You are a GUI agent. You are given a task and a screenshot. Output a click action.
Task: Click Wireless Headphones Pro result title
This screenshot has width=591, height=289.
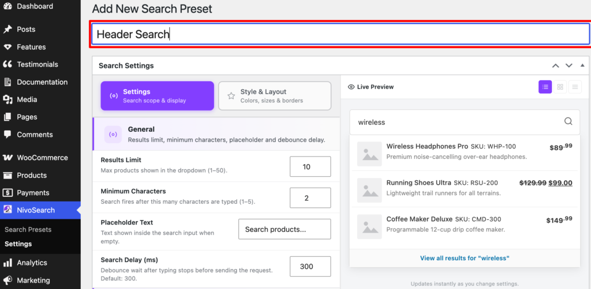[x=428, y=146]
